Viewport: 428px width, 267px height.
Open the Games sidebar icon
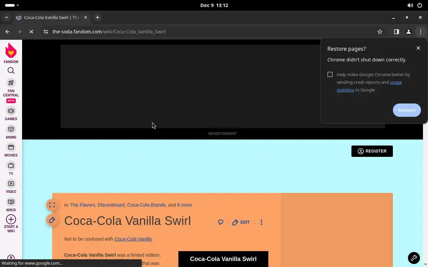point(11,111)
